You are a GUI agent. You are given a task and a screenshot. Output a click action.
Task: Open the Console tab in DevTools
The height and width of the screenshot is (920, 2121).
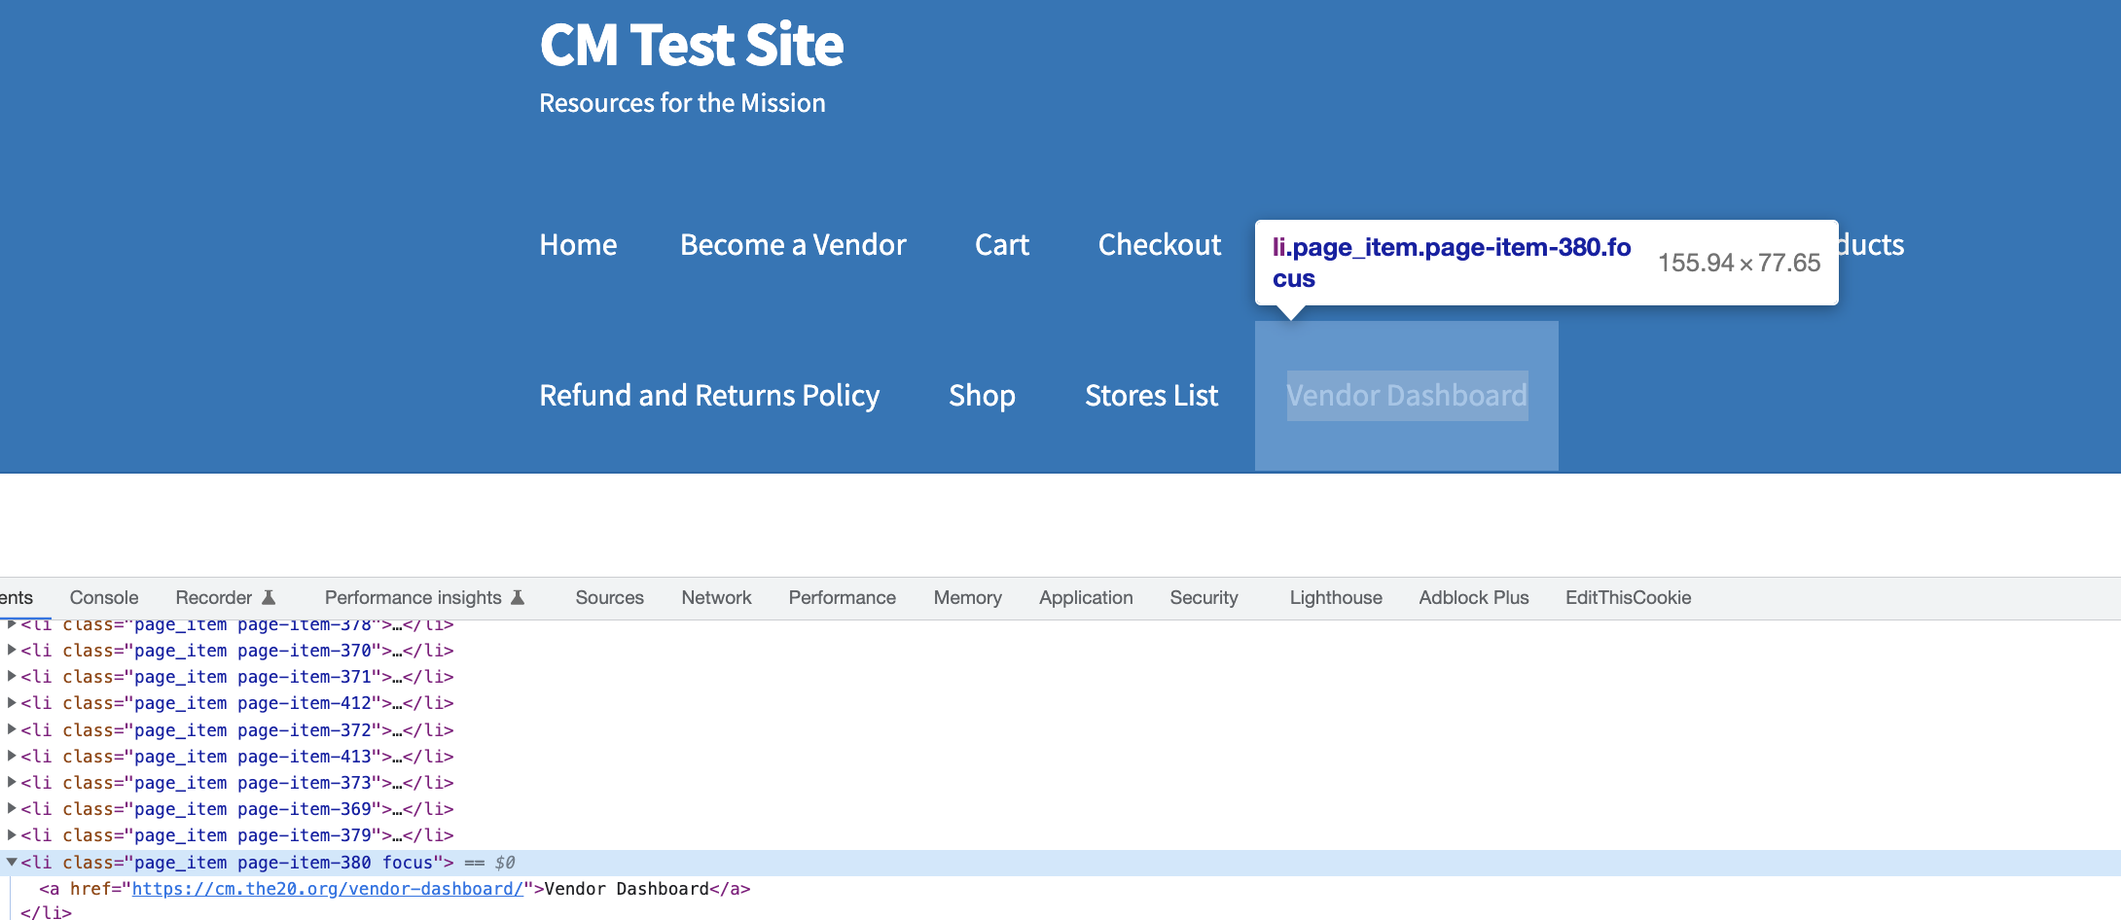104,597
